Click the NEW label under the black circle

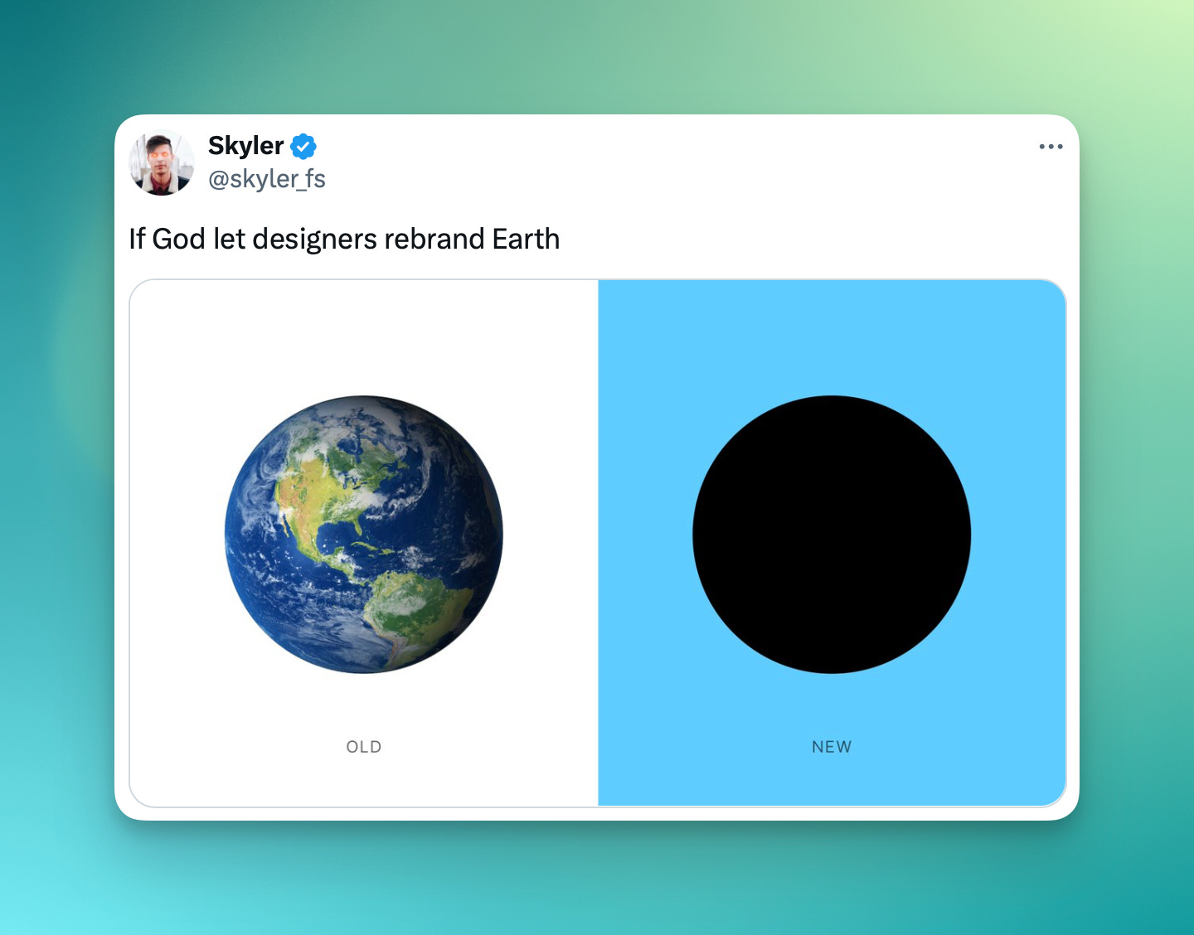click(832, 747)
